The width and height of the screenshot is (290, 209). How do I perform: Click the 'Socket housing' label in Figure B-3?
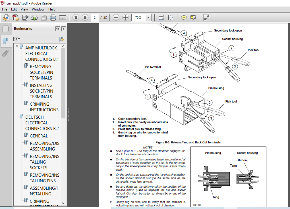[x=247, y=153]
